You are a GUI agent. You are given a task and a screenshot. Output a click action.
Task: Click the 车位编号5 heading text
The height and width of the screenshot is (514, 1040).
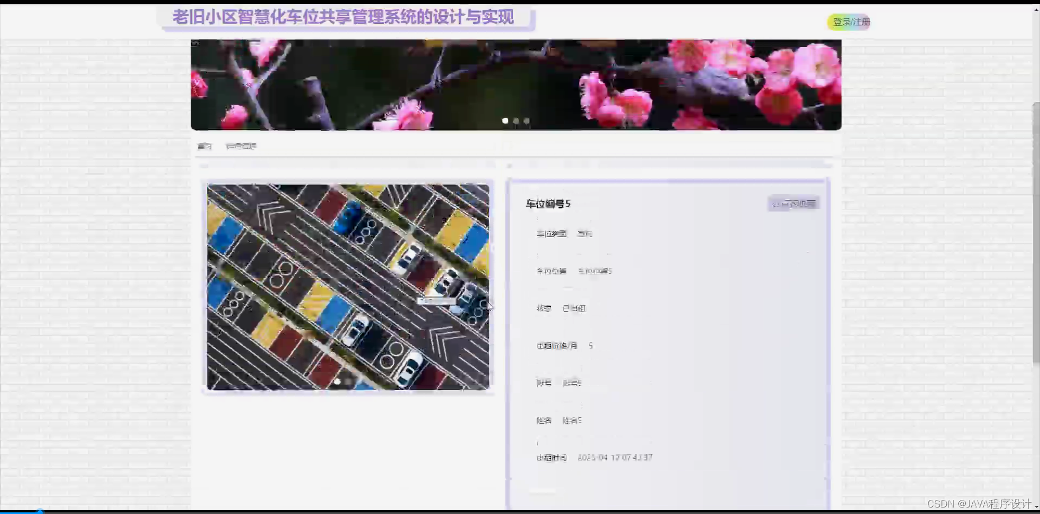click(x=548, y=204)
